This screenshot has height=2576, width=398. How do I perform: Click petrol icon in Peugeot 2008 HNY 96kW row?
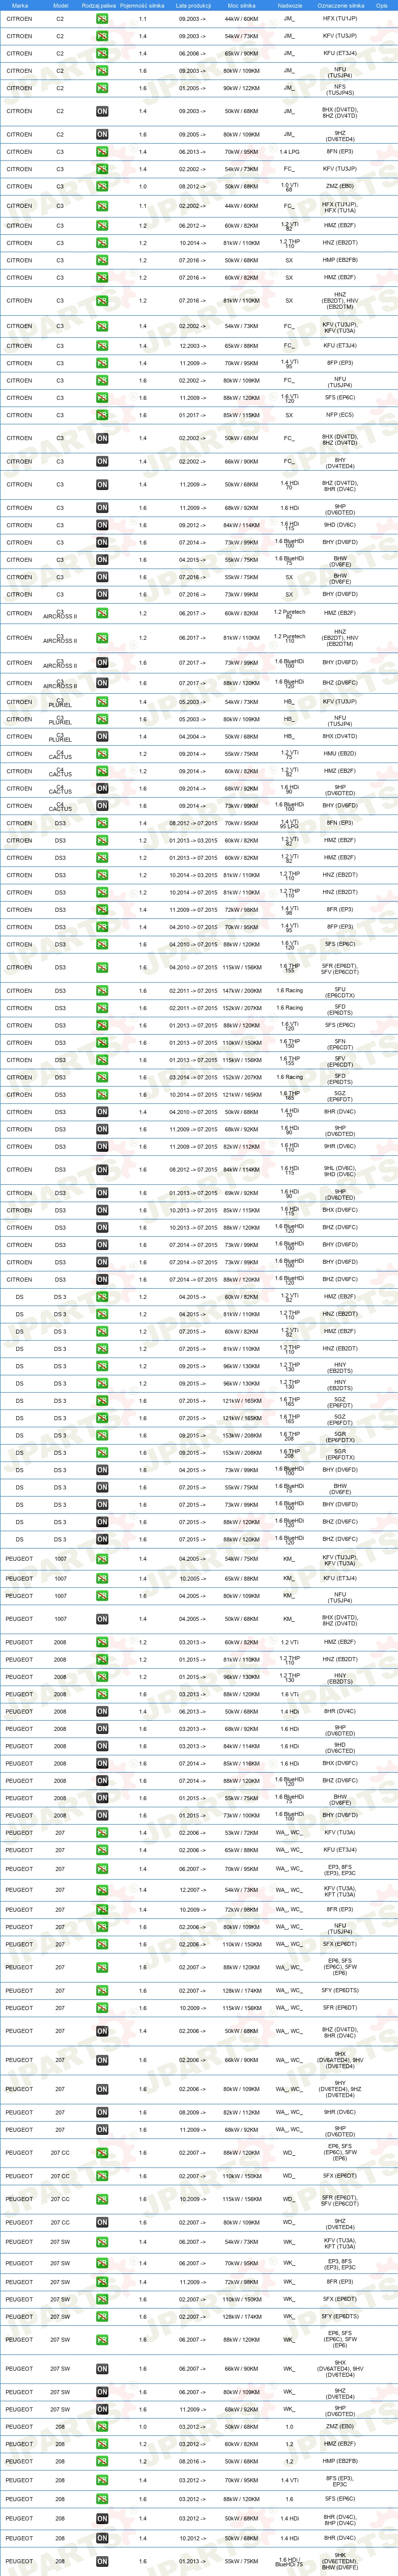coord(102,1677)
